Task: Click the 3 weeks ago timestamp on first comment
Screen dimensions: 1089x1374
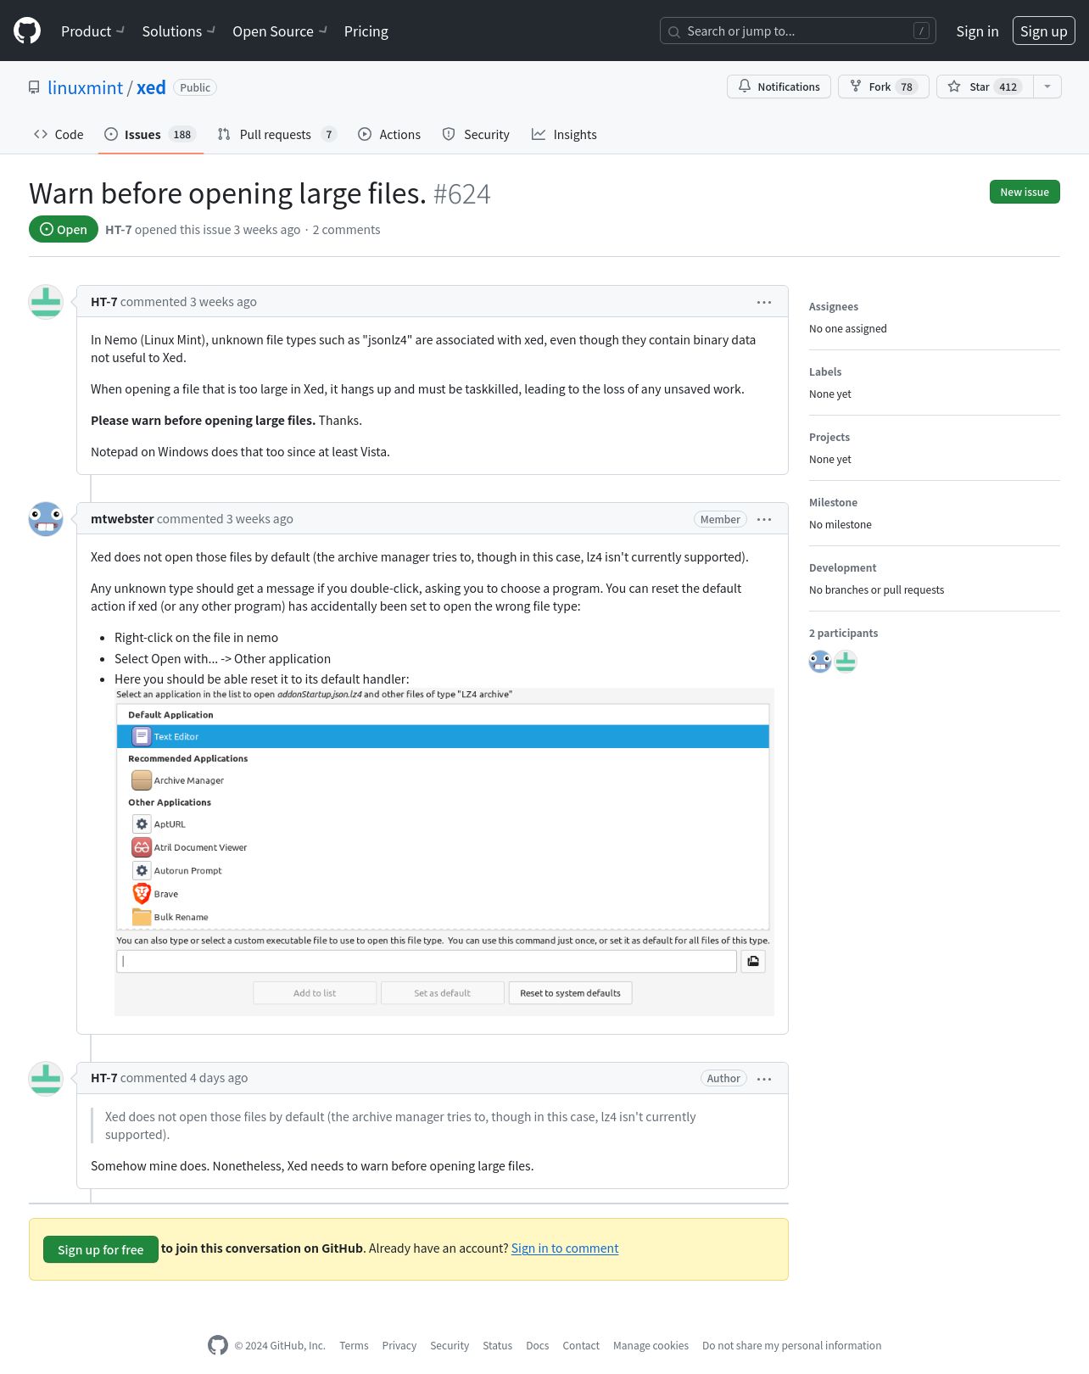Action: [223, 301]
